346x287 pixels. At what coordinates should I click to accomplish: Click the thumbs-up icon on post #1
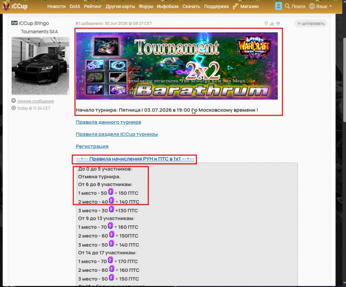272,24
